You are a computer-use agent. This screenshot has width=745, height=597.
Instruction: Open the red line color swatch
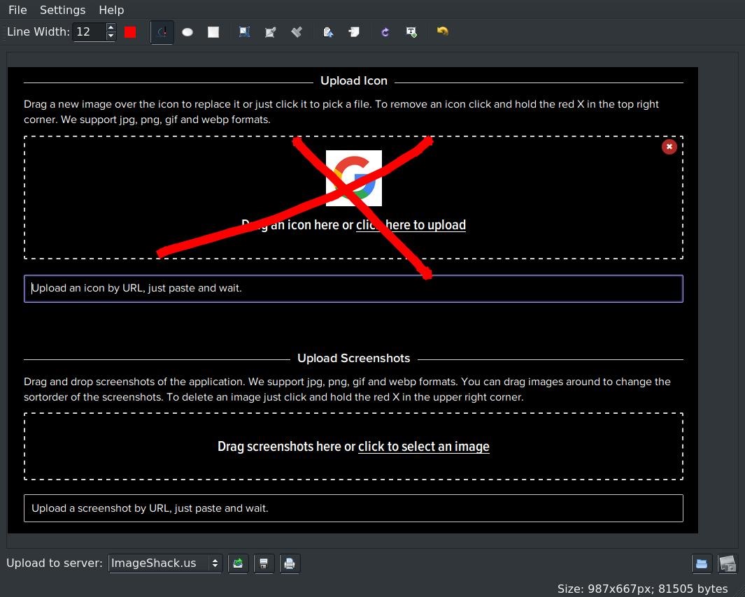130,32
